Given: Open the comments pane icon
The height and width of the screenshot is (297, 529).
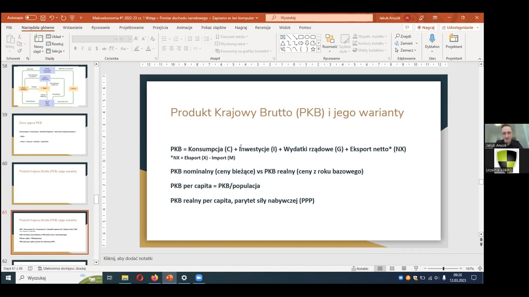Looking at the screenshot, I should [407, 28].
